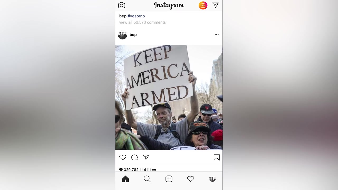Viewport: 338px width, 190px height.
Task: Create new post with plus icon
Action: coord(169,179)
